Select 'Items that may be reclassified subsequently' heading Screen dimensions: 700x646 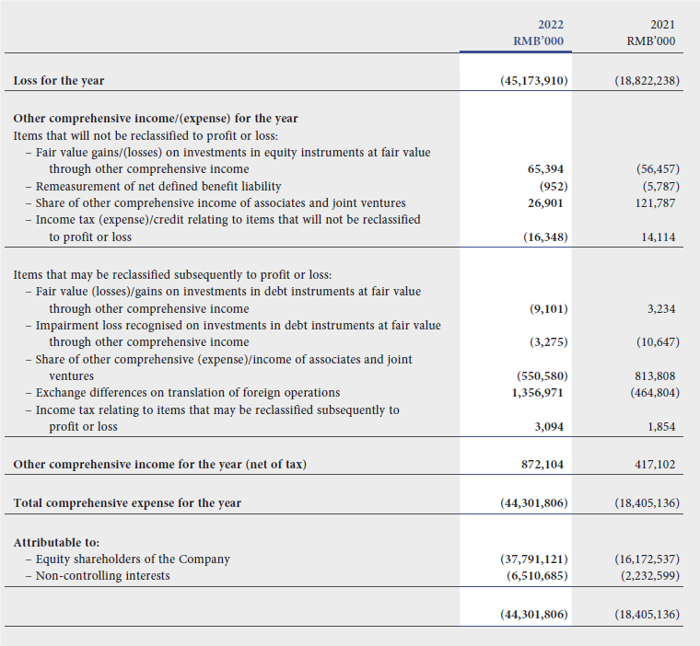coord(172,274)
